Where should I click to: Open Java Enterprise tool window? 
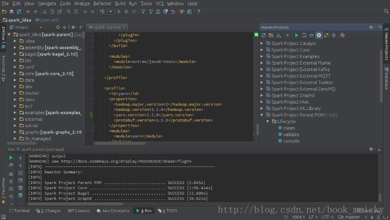(x=113, y=211)
